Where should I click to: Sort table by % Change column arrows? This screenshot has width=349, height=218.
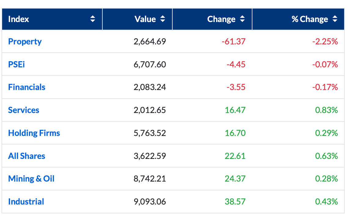click(x=335, y=19)
